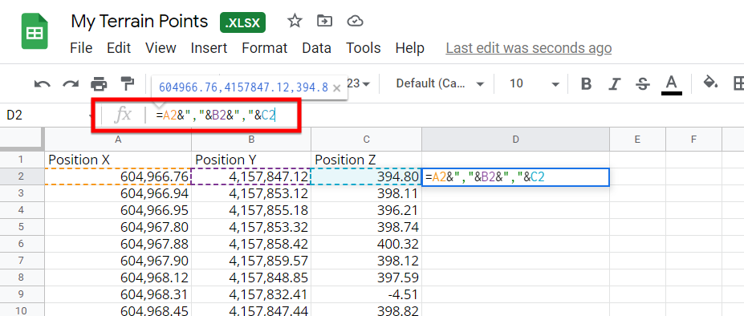Toggle Strikethrough formatting

pyautogui.click(x=643, y=84)
